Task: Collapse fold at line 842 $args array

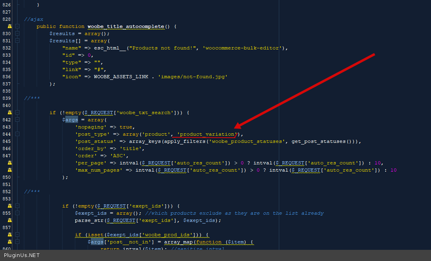Action: 17,120
